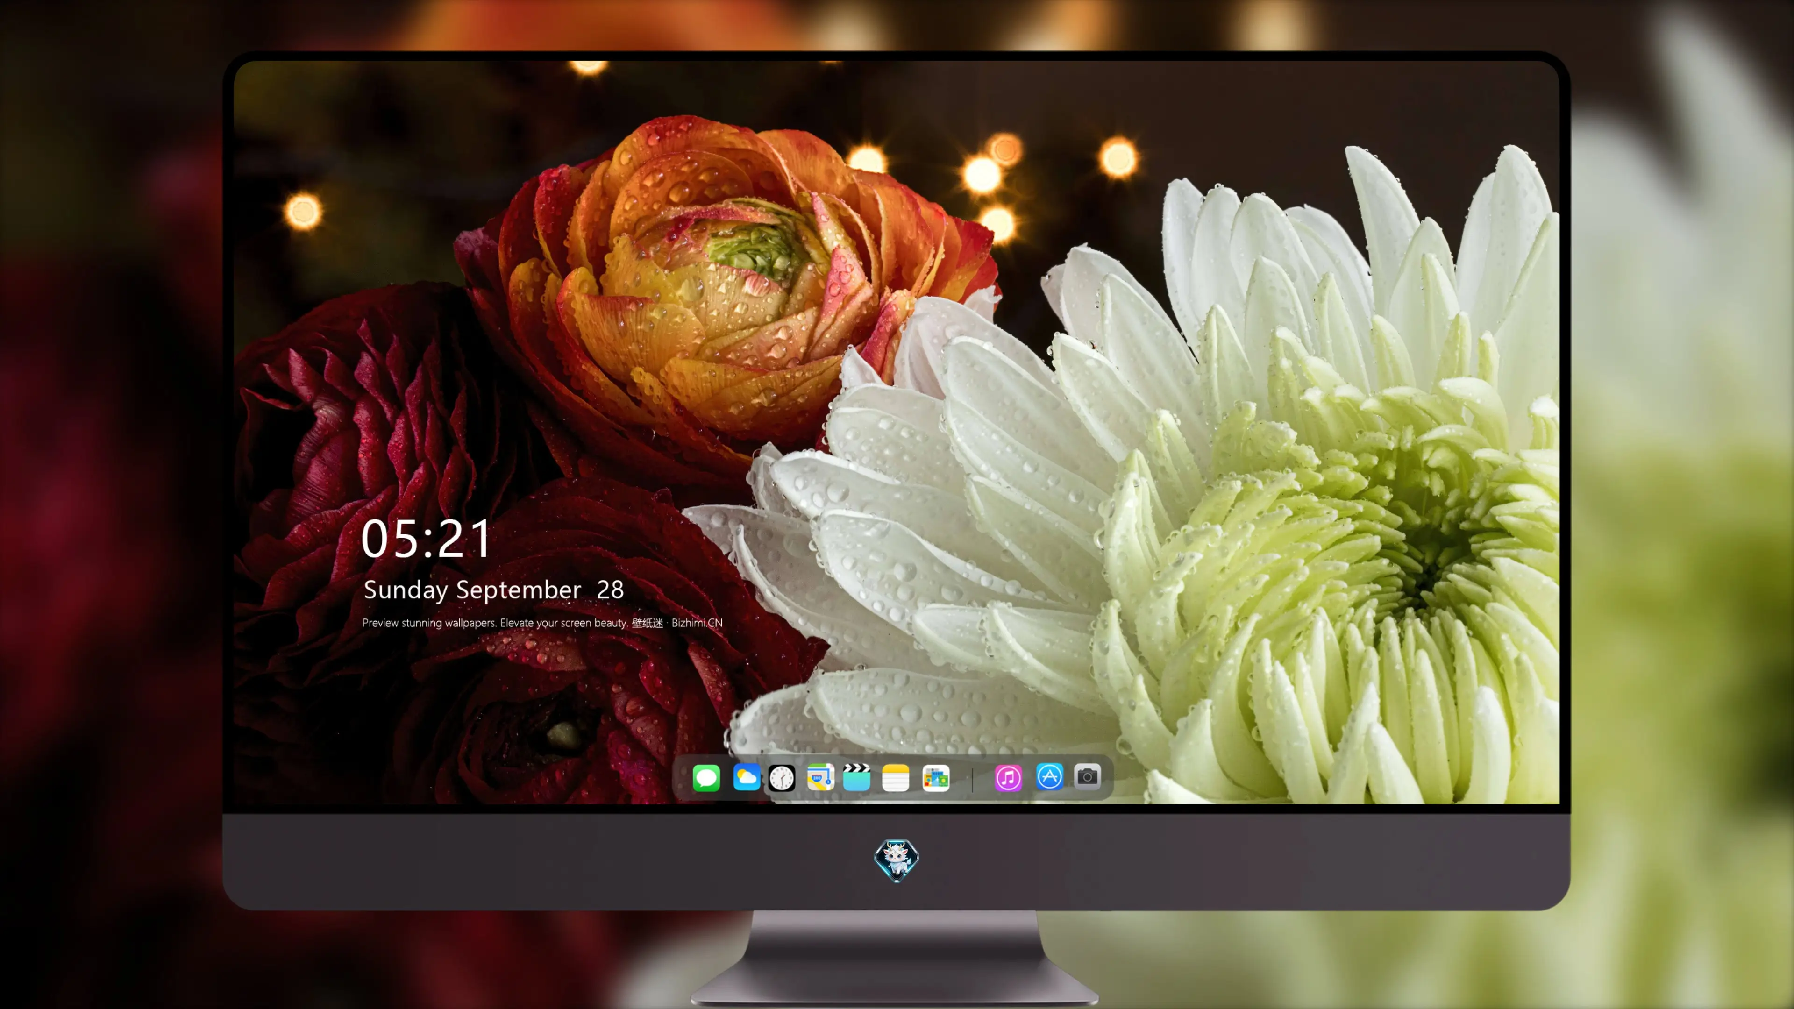
Task: Click the dragon logo badge below the screen
Action: (897, 860)
